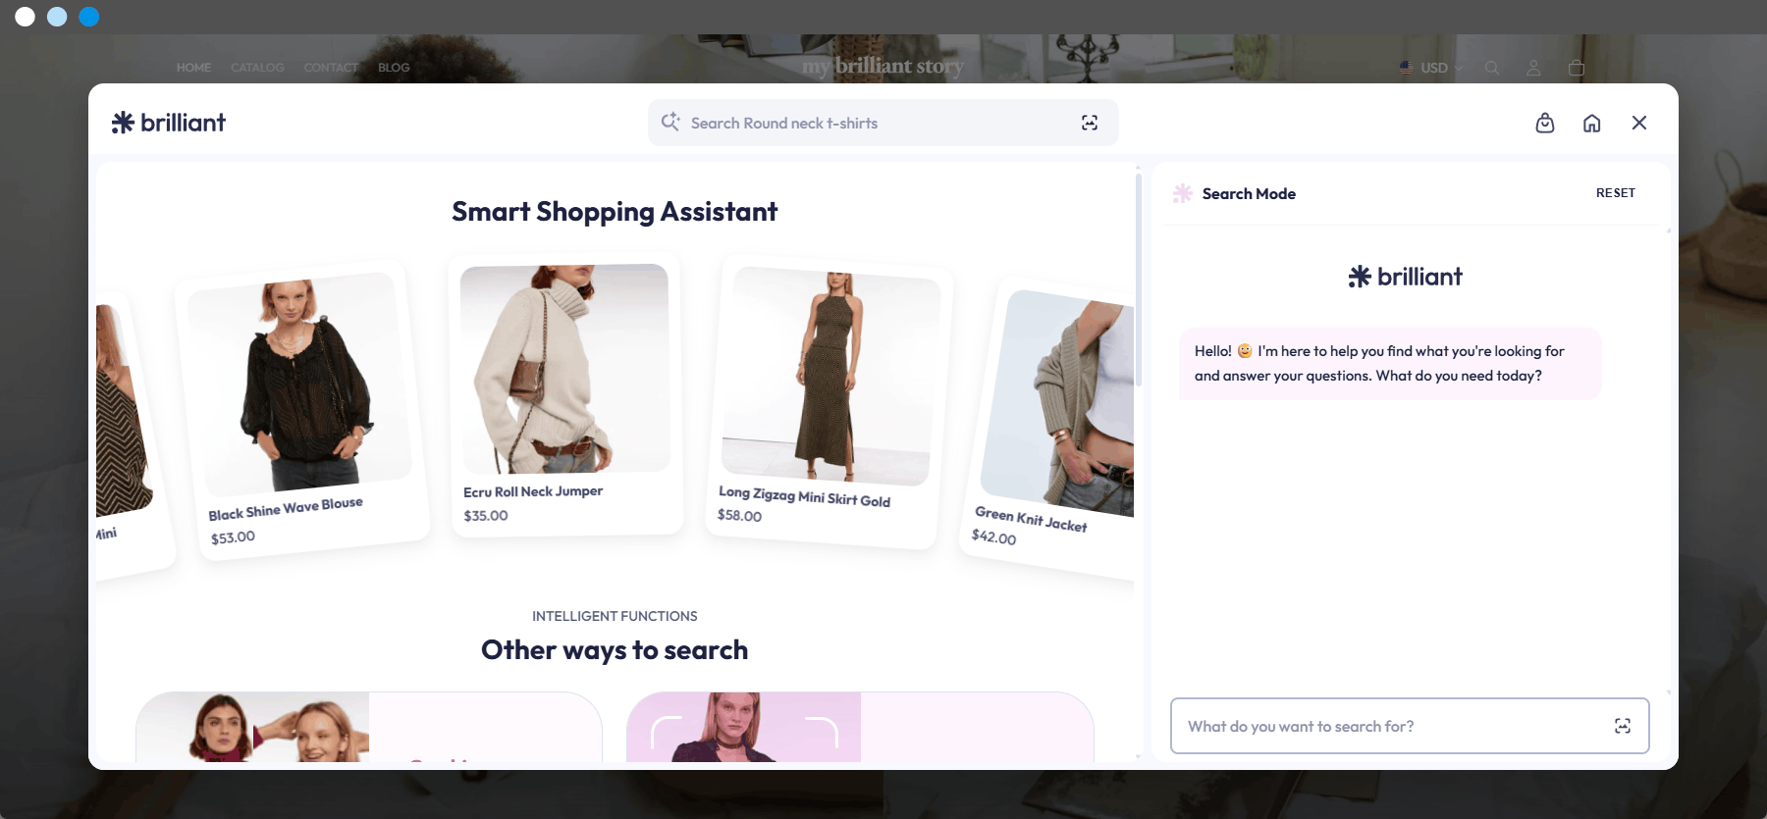
Task: Open the two-women search option card
Action: tap(369, 727)
